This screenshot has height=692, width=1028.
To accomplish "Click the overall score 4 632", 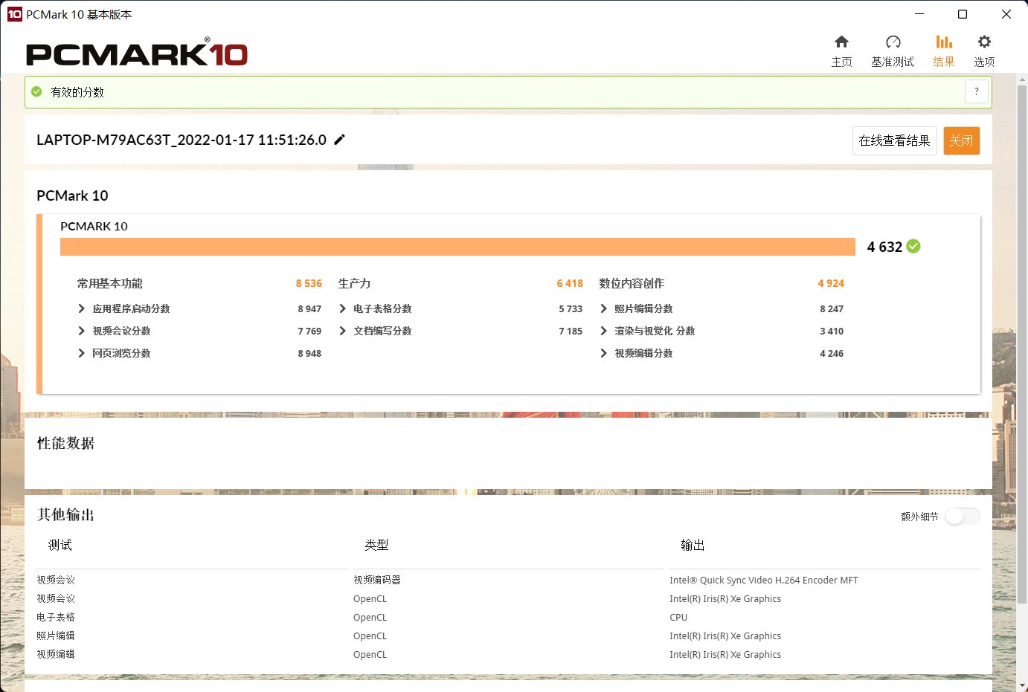I will 884,247.
